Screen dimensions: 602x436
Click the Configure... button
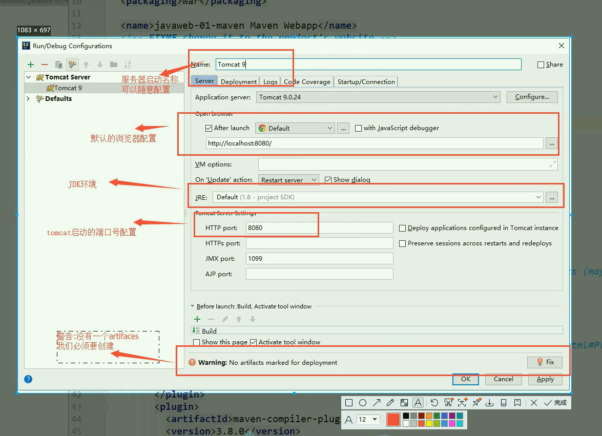click(x=532, y=97)
